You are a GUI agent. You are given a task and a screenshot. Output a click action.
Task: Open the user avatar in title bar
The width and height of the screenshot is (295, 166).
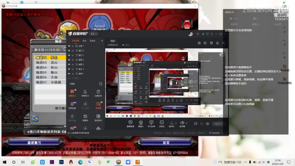(191, 34)
